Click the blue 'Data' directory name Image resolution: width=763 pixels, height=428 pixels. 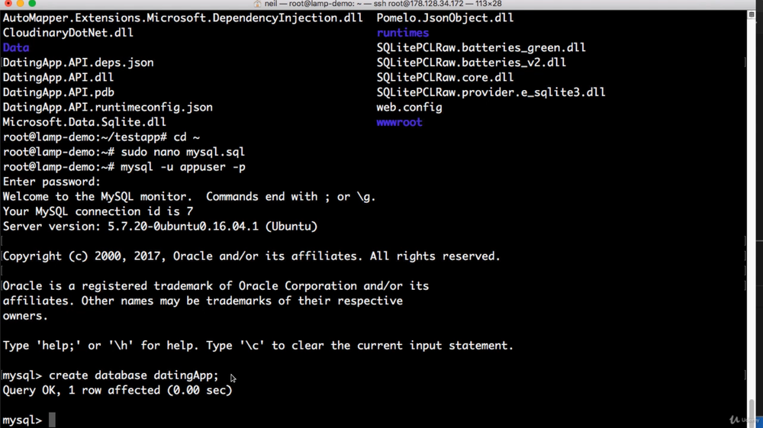tap(16, 47)
